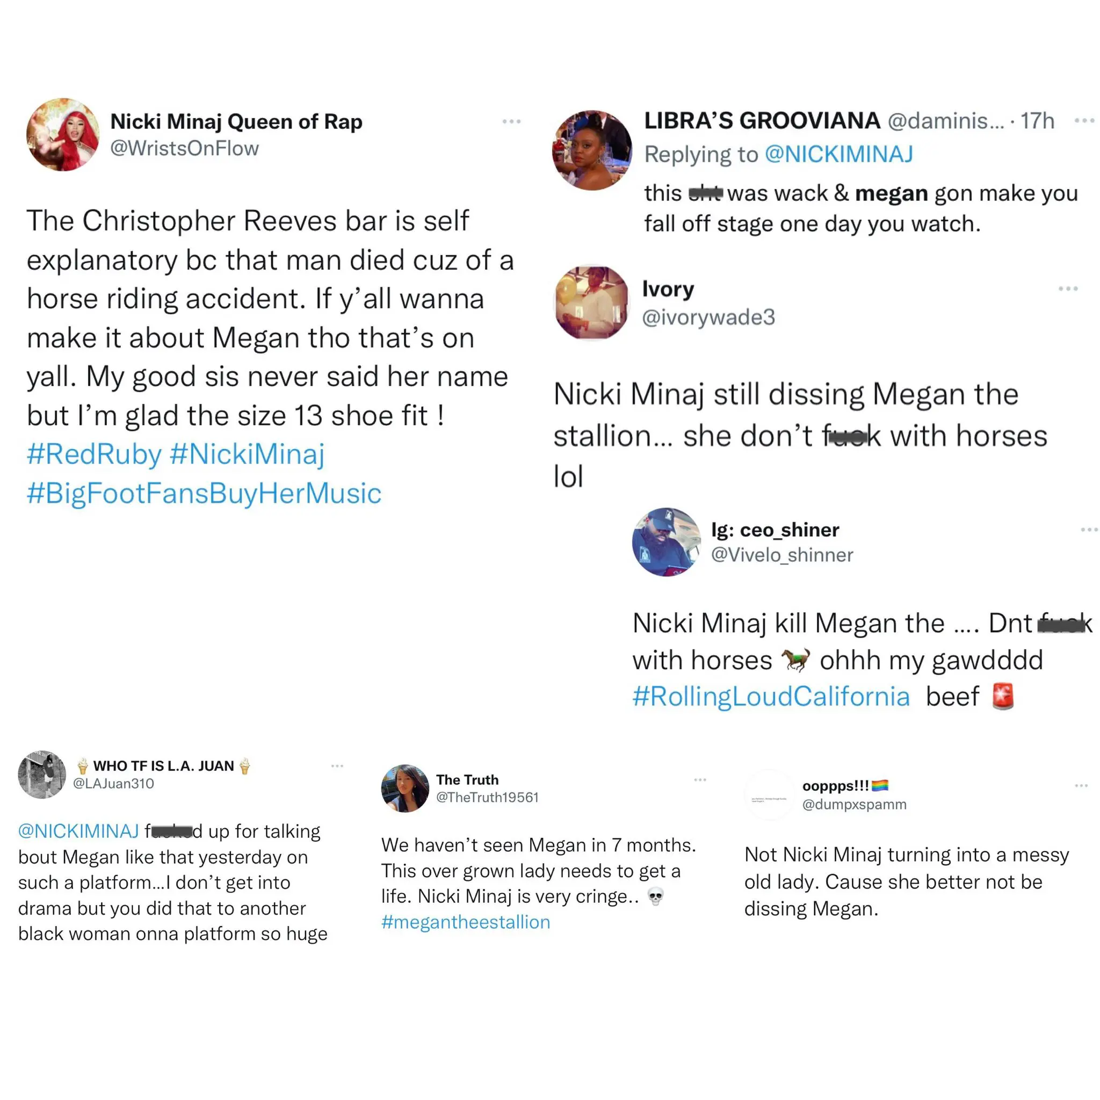Click @NICKIMINAJ in Replying to line

[838, 154]
